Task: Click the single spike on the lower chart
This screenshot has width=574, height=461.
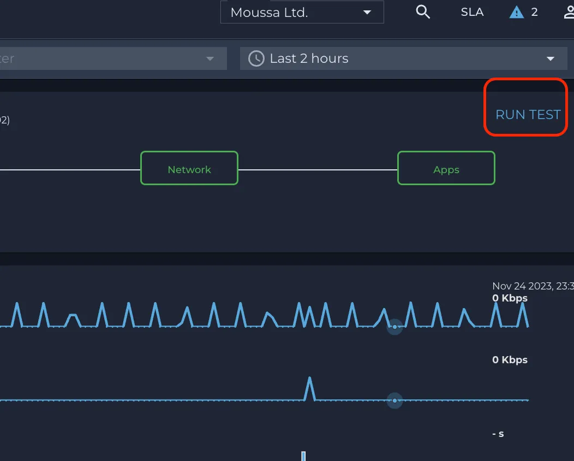Action: [310, 388]
